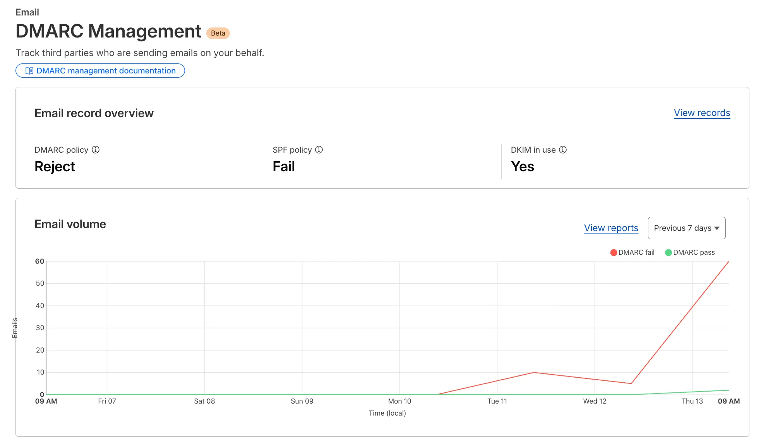Viewport: 761px width, 443px height.
Task: Click the Email breadcrumb label
Action: [x=27, y=12]
